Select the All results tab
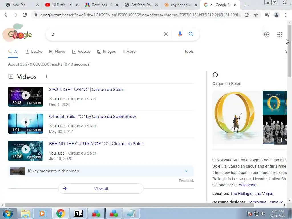292x219 pixels. (x=13, y=51)
